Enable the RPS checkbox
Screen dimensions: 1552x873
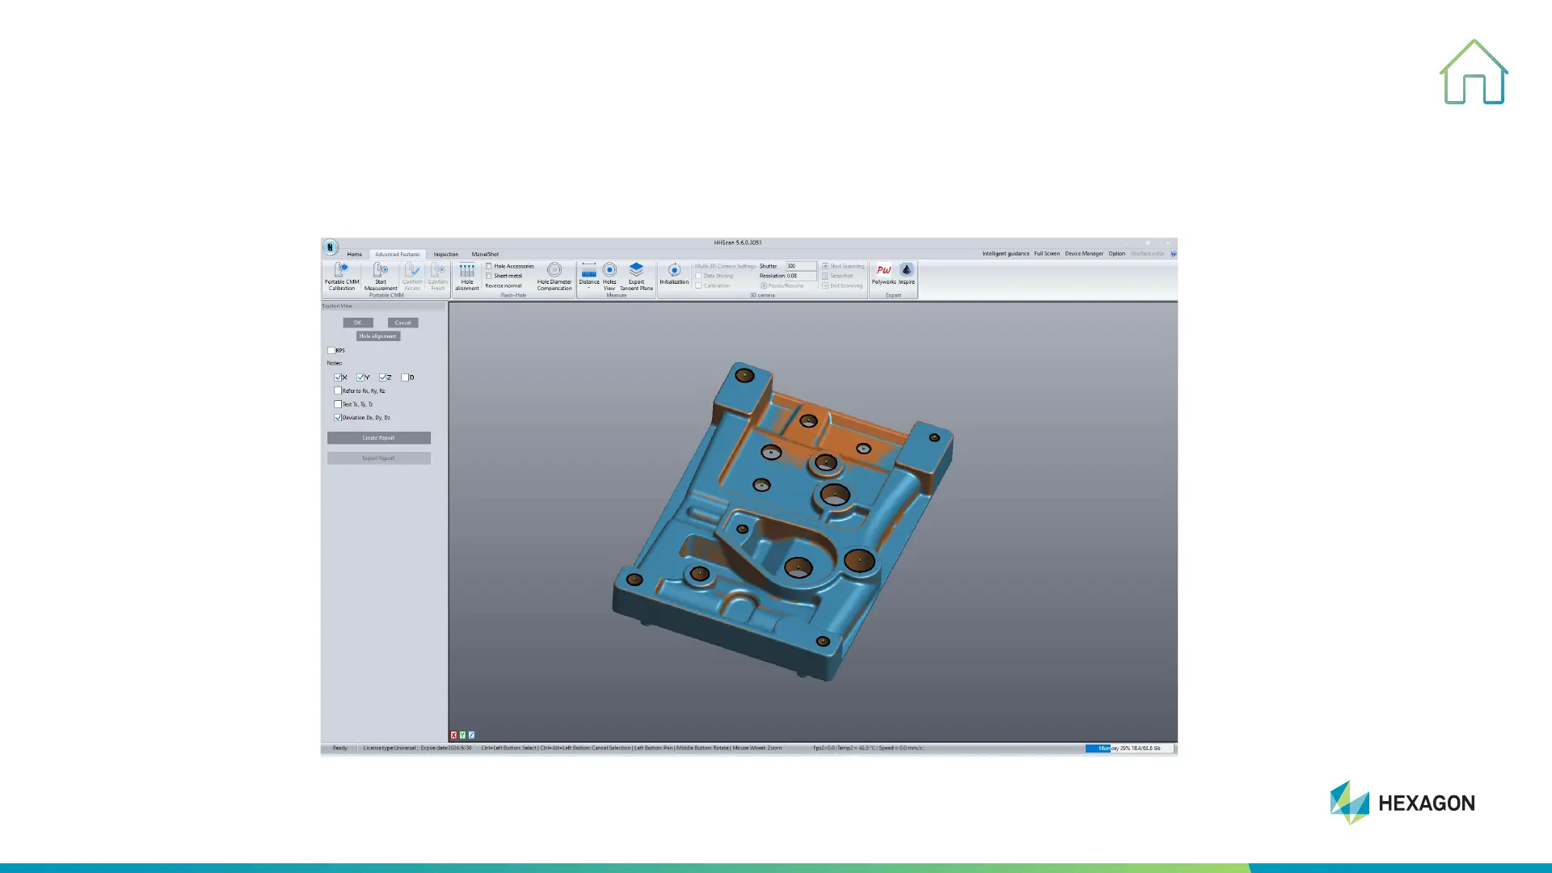pos(331,351)
